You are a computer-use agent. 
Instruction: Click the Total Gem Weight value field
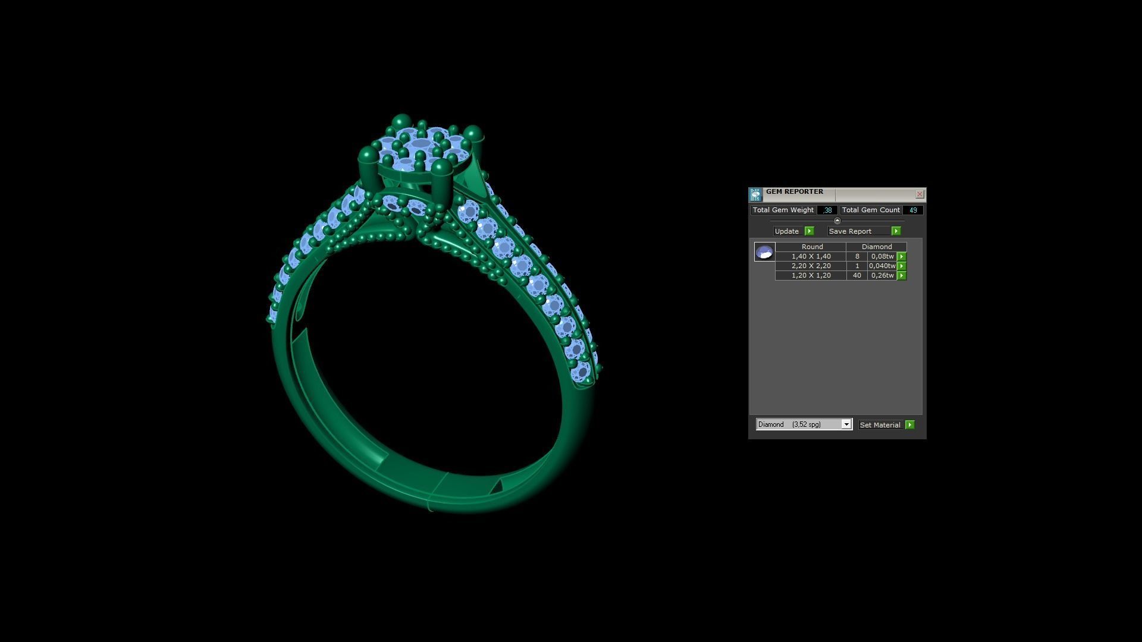tap(827, 210)
